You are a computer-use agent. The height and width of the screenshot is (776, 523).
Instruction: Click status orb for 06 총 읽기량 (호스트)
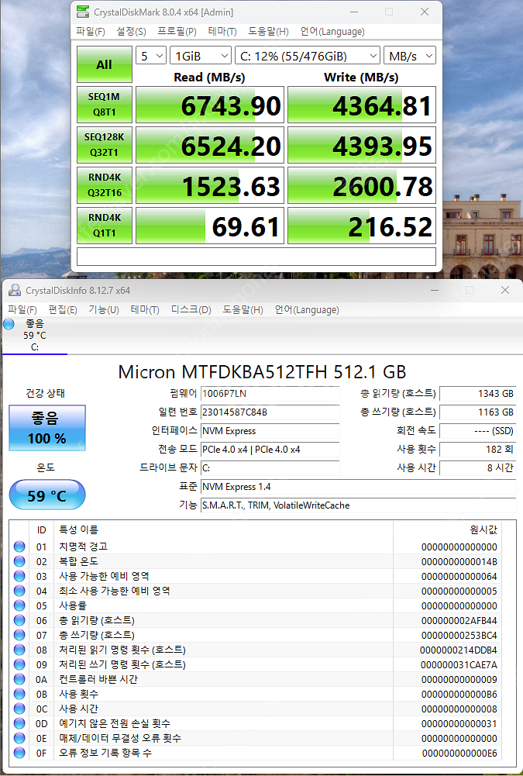[19, 620]
